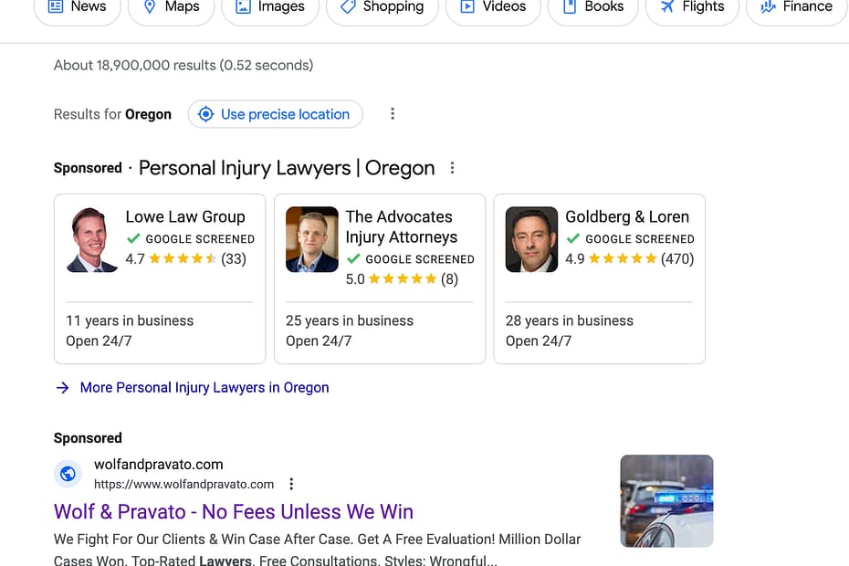The image size is (849, 566).
Task: Click Google Screened checkmark for The Advocates
Action: 353,259
